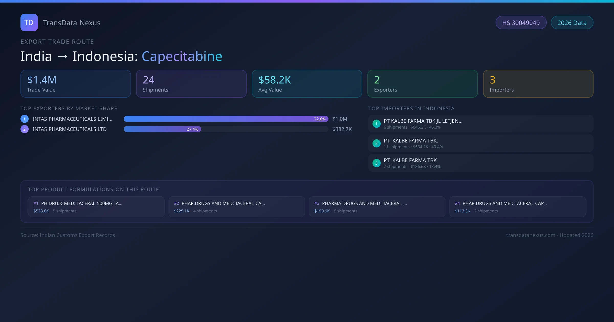The image size is (614, 322).
Task: Click rank 2 importer green badge
Action: pyautogui.click(x=376, y=143)
